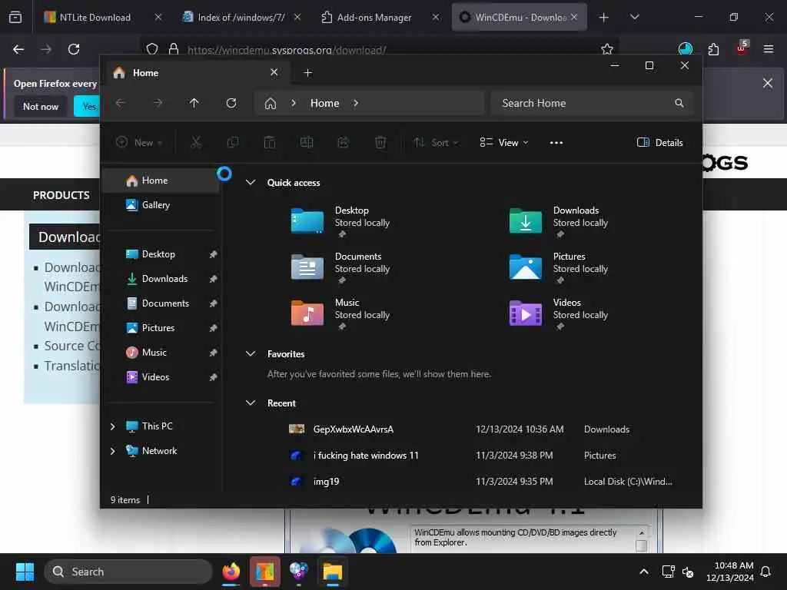
Task: Add a new Explorer tab with plus
Action: [307, 73]
